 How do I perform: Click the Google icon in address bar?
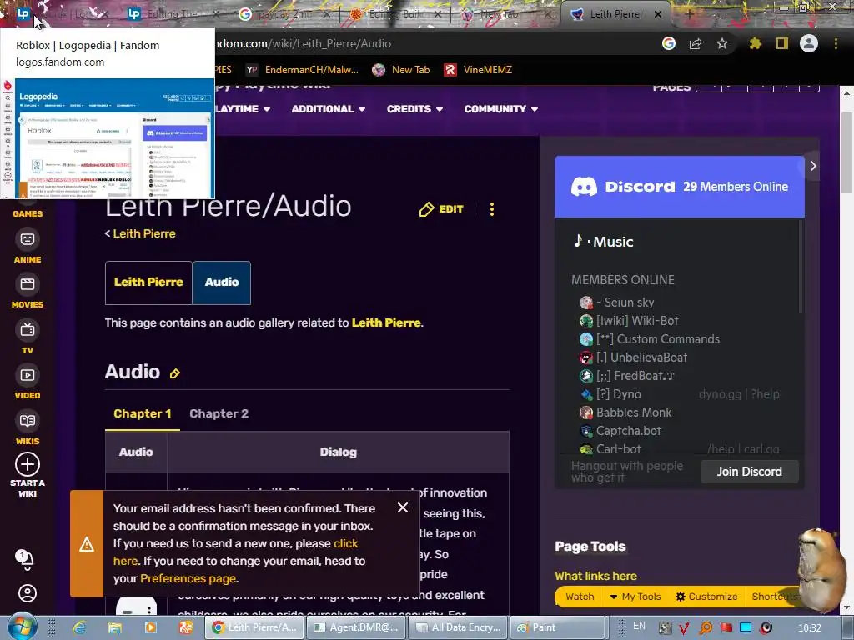coord(669,43)
